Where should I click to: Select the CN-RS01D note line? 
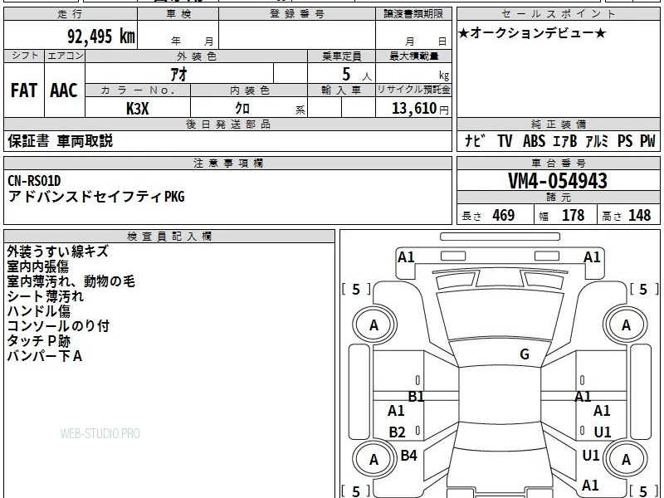[34, 181]
